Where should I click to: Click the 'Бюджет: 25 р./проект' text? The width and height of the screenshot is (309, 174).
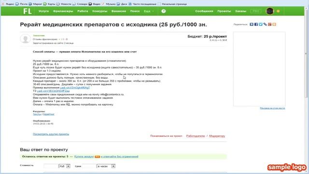207,37
